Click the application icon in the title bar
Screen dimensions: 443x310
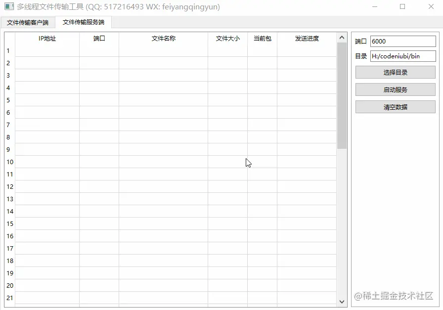tap(8, 7)
